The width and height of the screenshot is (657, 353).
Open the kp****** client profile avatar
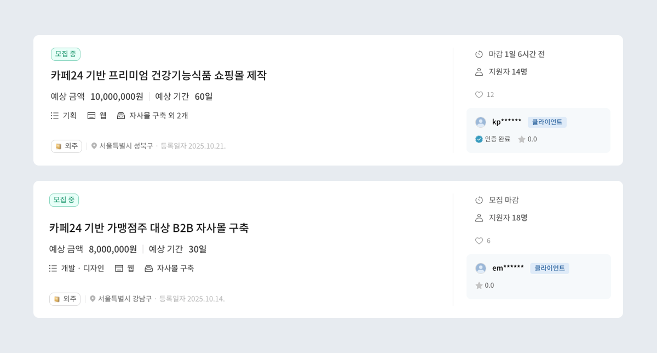(x=480, y=122)
